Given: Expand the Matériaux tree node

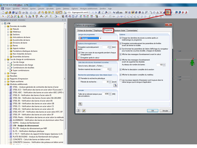Looking at the screenshot, I should (8, 32).
